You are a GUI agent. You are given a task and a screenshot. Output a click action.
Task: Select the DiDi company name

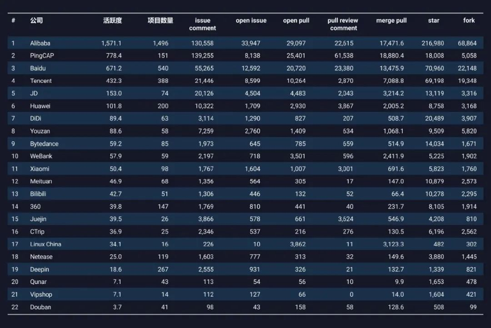(x=36, y=118)
